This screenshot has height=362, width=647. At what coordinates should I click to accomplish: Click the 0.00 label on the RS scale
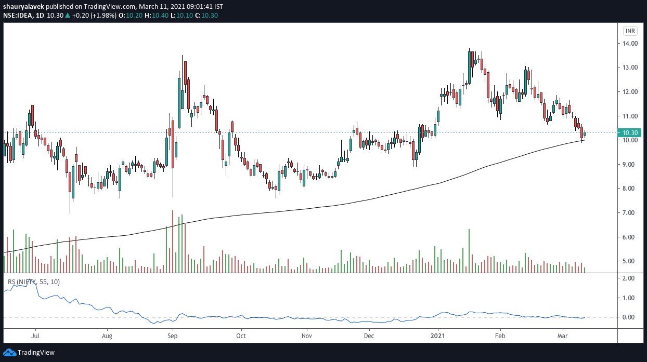(x=629, y=317)
